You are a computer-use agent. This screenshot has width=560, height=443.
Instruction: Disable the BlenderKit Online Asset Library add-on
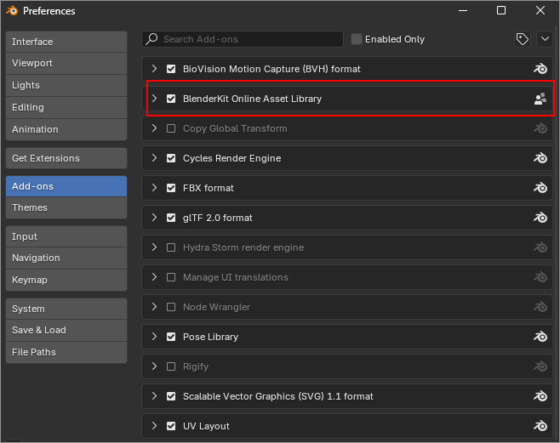[171, 99]
